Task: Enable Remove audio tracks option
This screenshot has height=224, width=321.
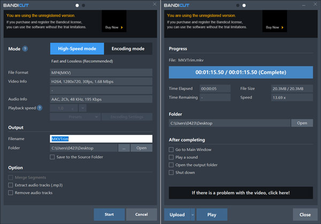Action: click(11, 192)
